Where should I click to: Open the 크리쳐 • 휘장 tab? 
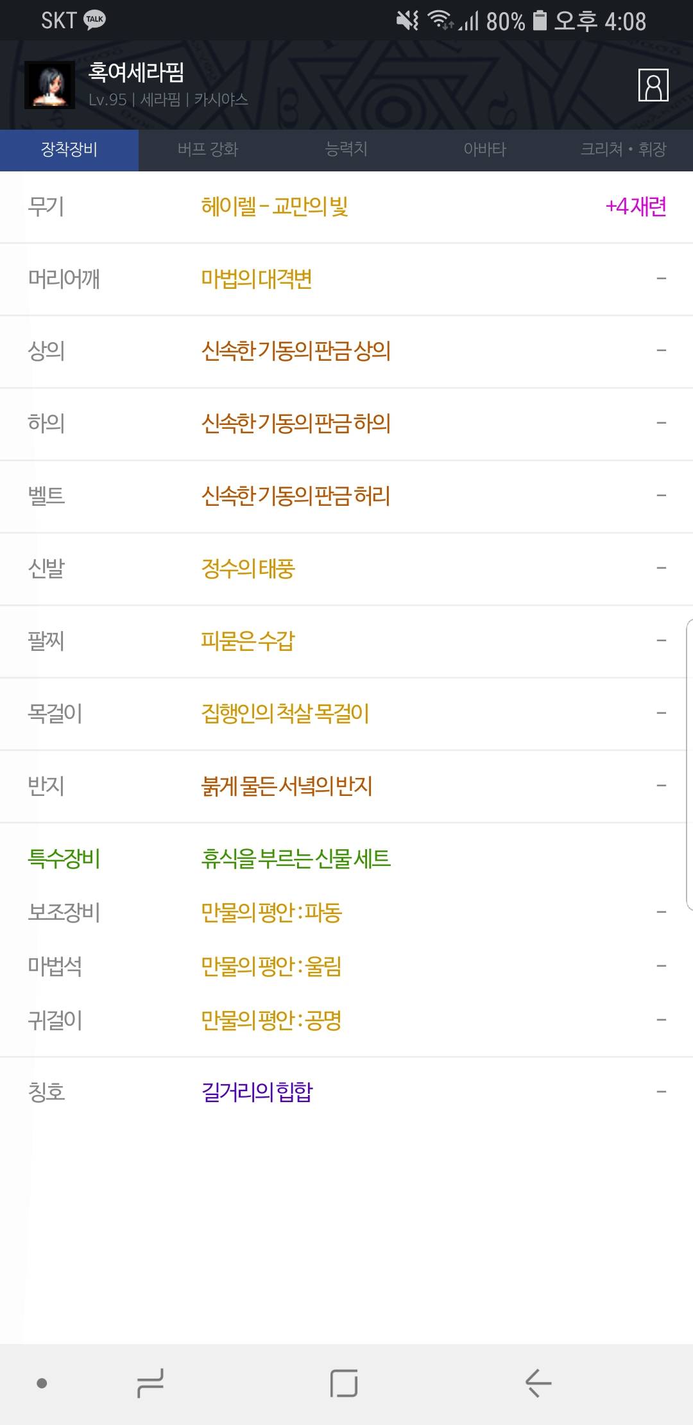[624, 150]
